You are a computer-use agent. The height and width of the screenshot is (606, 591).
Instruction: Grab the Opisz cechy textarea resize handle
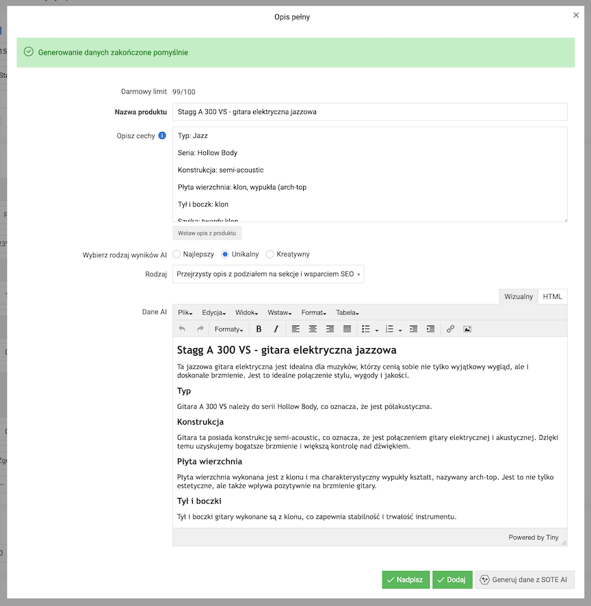pyautogui.click(x=565, y=220)
